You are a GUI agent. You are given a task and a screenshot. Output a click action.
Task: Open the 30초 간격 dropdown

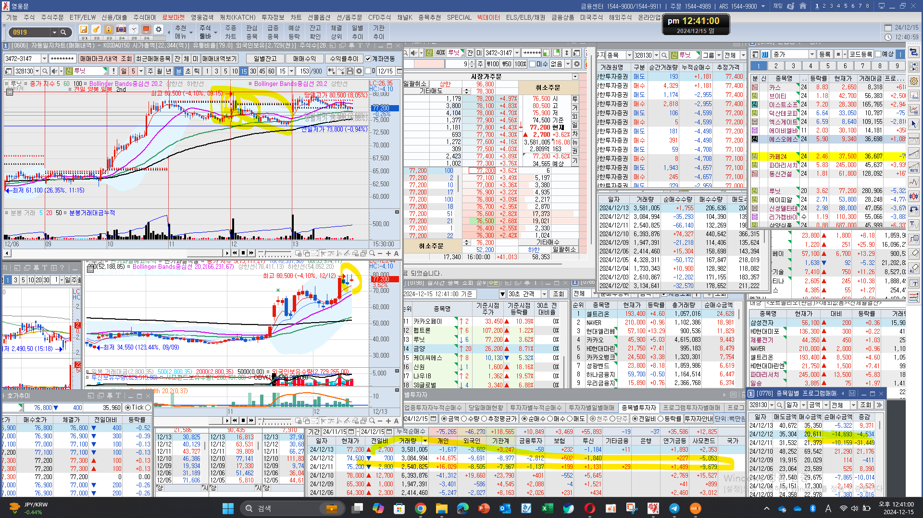point(544,294)
